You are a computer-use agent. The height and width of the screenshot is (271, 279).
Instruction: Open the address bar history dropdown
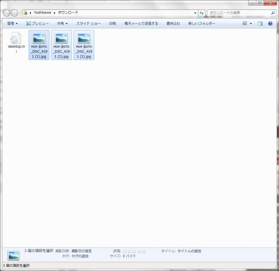pos(195,13)
